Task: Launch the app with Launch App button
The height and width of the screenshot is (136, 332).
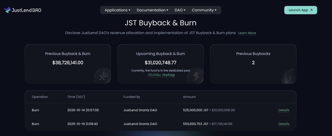Action: tap(300, 10)
